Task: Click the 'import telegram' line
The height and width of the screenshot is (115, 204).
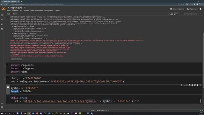Action: click(x=22, y=68)
